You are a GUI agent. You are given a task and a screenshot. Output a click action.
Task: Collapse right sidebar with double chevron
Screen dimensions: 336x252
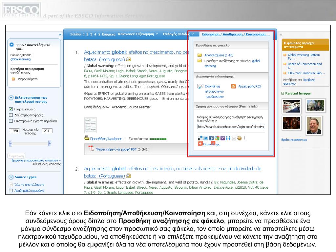(x=281, y=35)
